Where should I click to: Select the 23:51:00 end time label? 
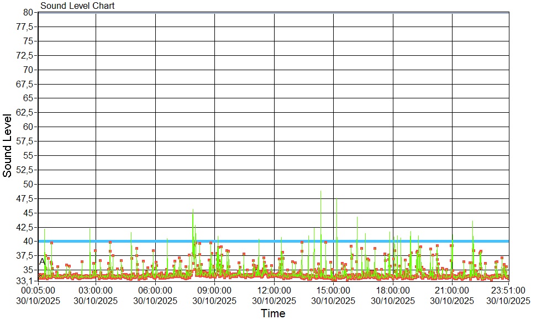pos(508,290)
